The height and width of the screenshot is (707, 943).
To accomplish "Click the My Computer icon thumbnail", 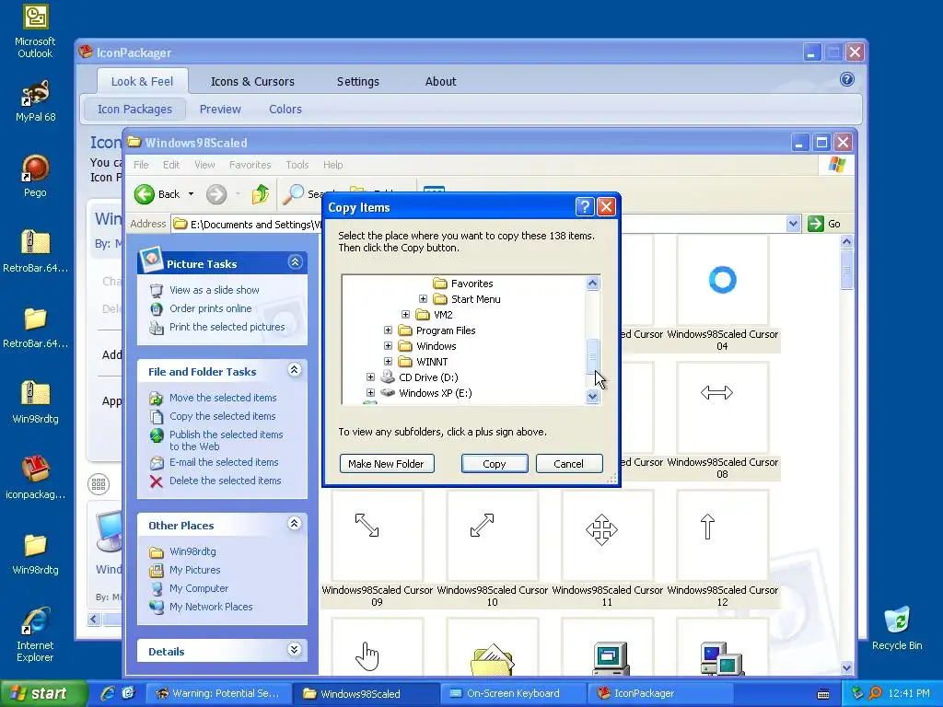I will click(x=607, y=646).
